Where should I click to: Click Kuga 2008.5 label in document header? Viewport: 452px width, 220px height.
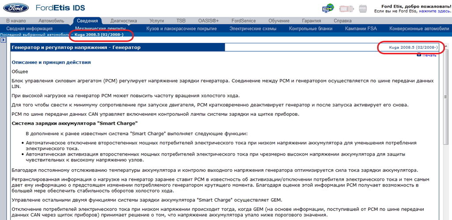(413, 47)
